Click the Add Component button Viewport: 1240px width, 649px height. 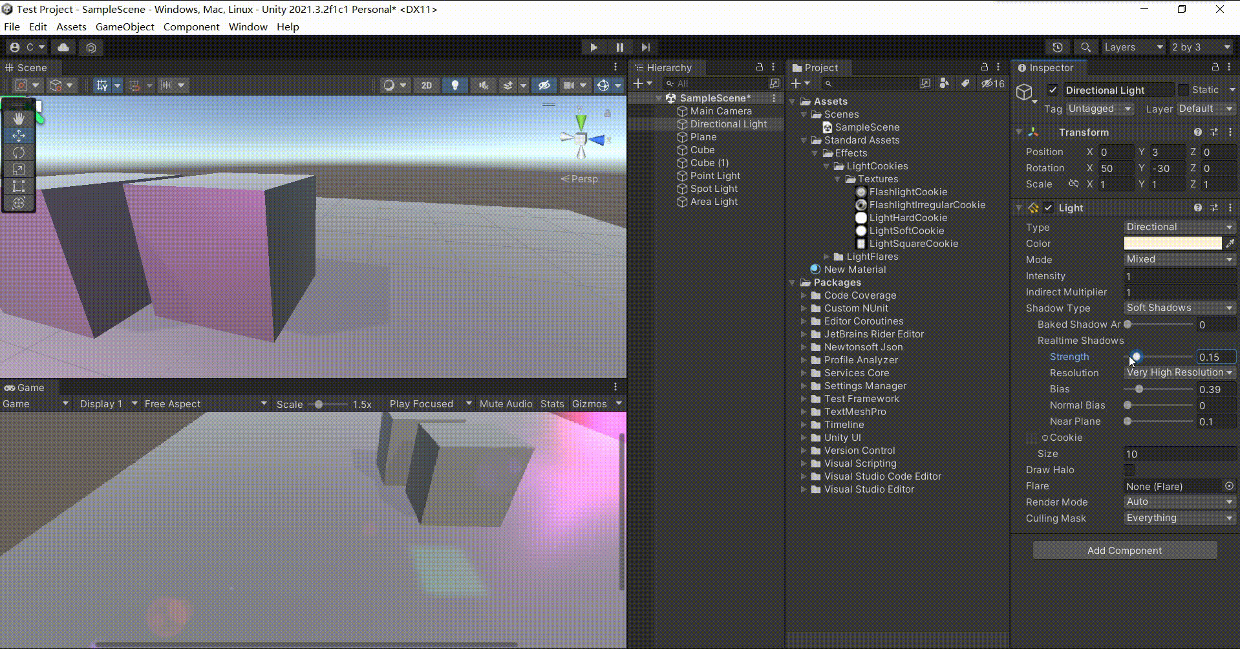pos(1125,550)
